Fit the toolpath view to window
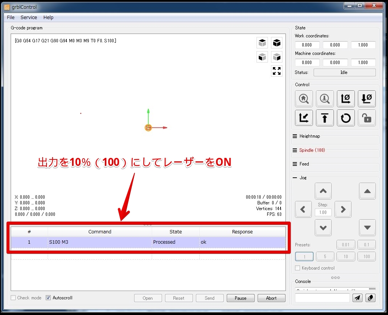The height and width of the screenshot is (315, 388). 277,71
